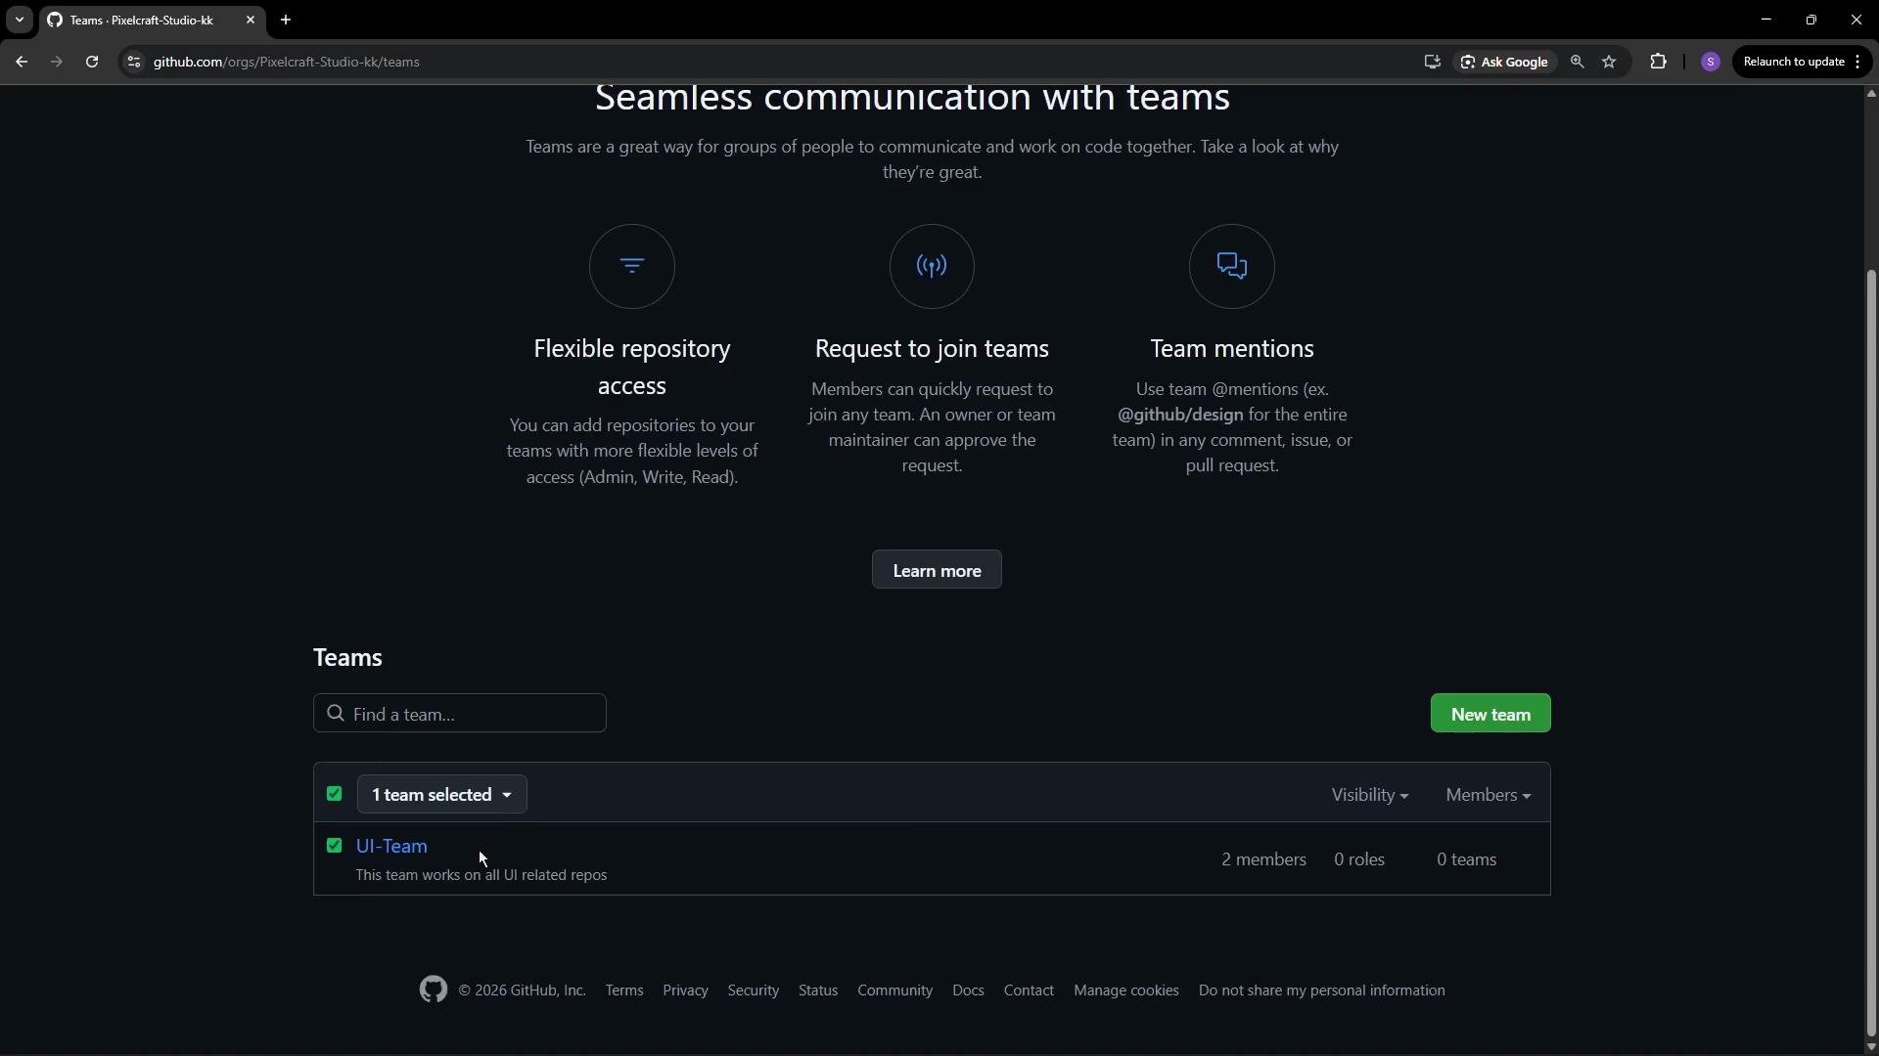
Task: Open the Visibility filter dropdown
Action: pos(1370,795)
